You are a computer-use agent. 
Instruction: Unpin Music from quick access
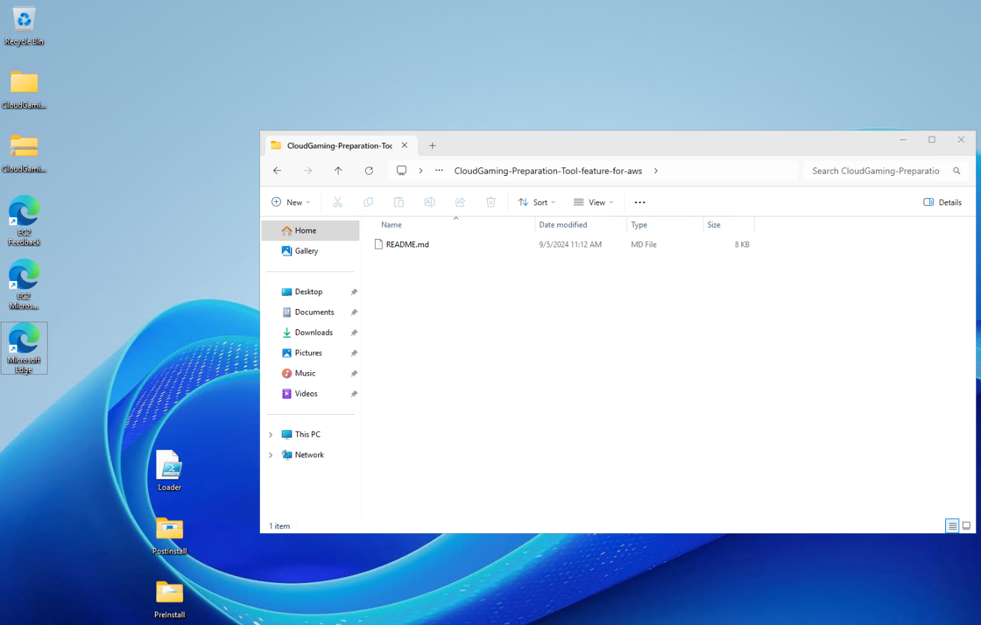pyautogui.click(x=354, y=373)
